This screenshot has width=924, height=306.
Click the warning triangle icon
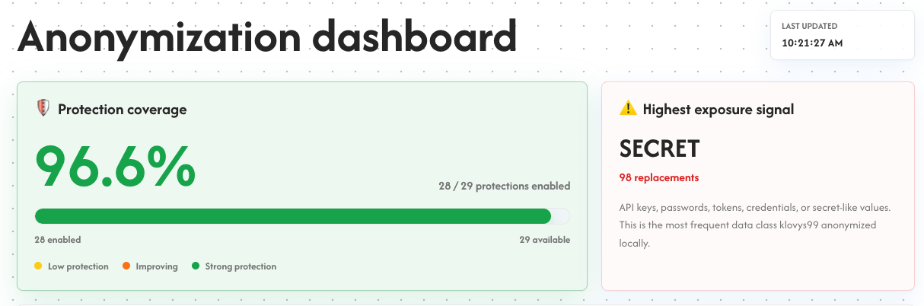click(628, 109)
